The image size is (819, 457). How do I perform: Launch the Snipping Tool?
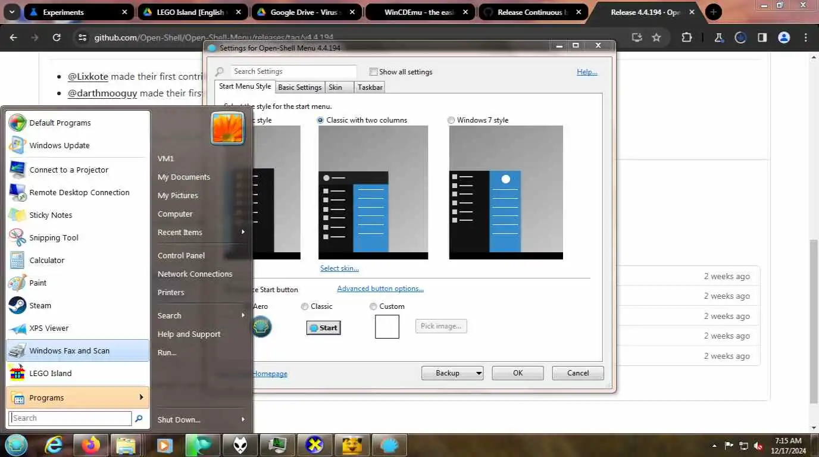77,237
